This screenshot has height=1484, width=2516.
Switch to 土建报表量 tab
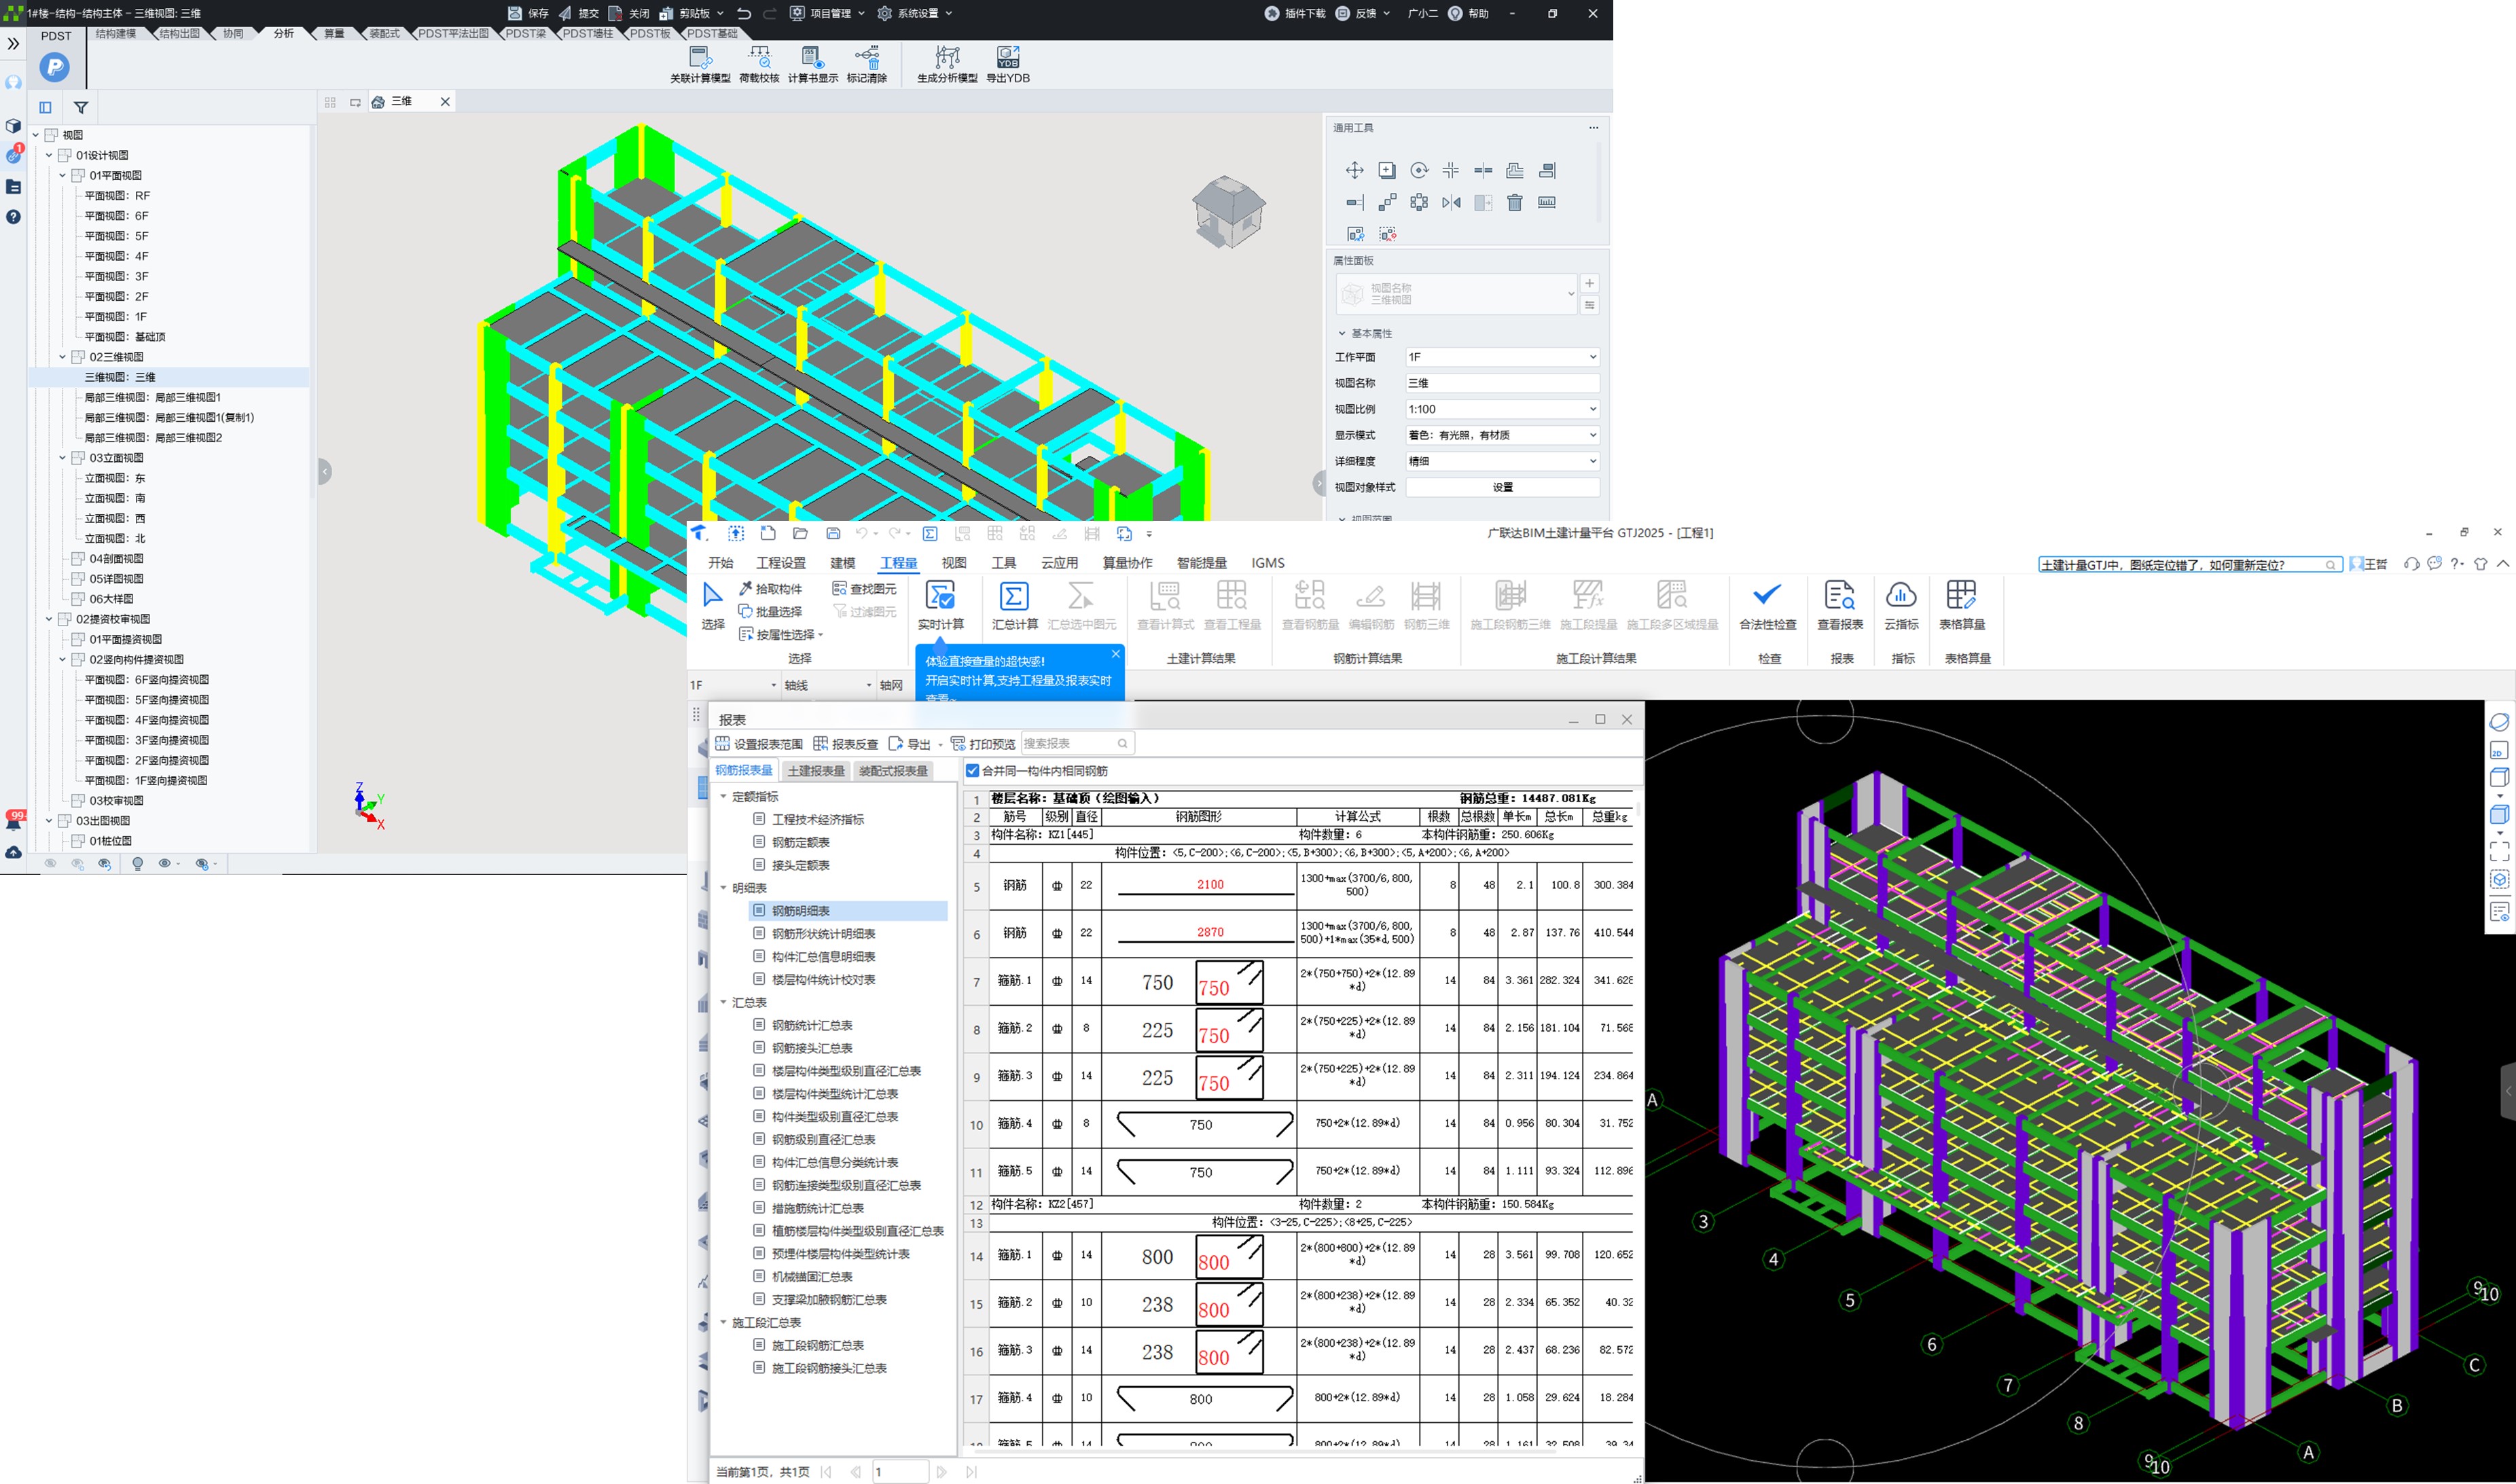pos(815,771)
